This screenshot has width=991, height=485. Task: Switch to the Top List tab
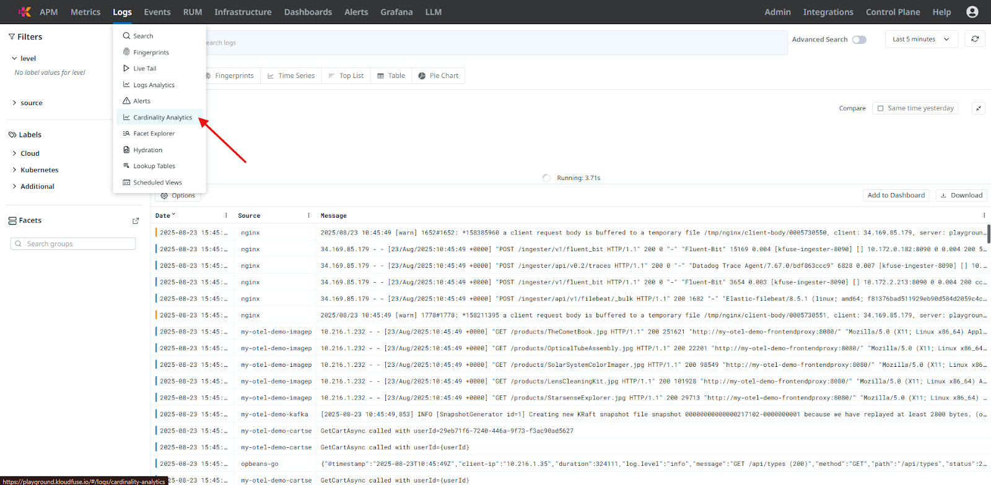[x=346, y=75]
